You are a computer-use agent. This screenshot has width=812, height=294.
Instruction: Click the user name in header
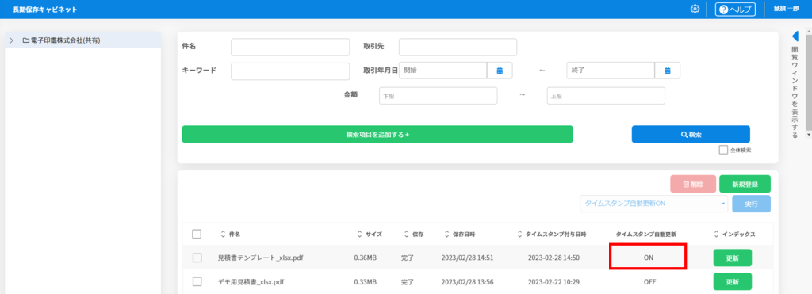tap(787, 9)
